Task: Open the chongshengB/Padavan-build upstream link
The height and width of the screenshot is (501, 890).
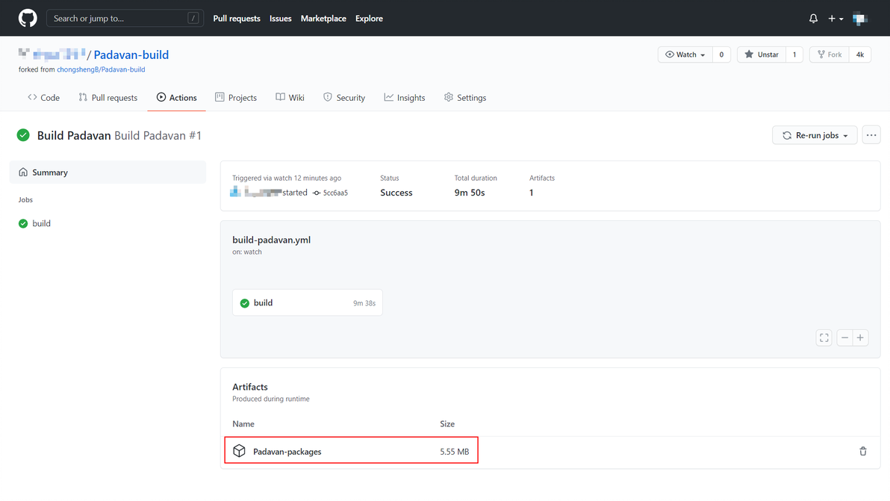Action: click(x=101, y=69)
